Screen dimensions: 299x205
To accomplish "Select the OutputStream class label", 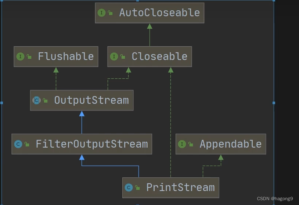I will [91, 100].
